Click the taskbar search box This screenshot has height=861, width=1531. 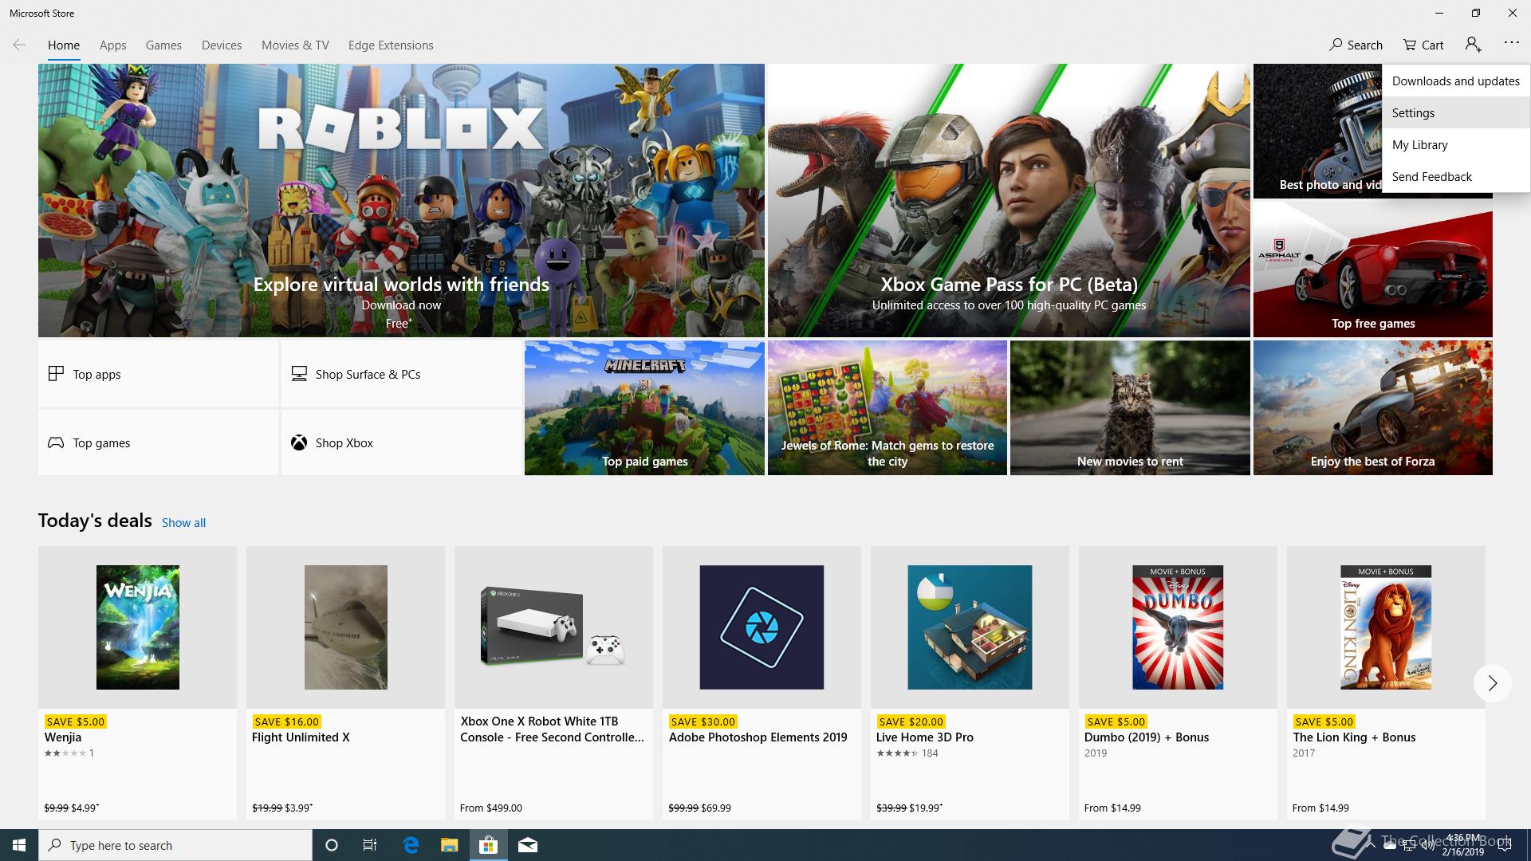(x=175, y=845)
